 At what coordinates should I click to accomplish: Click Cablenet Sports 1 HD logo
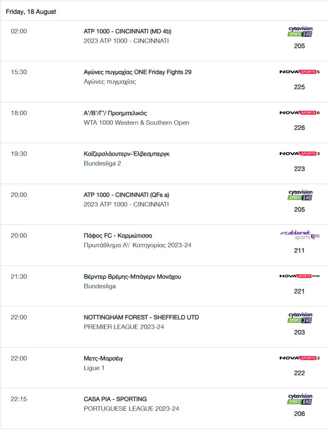coord(300,235)
